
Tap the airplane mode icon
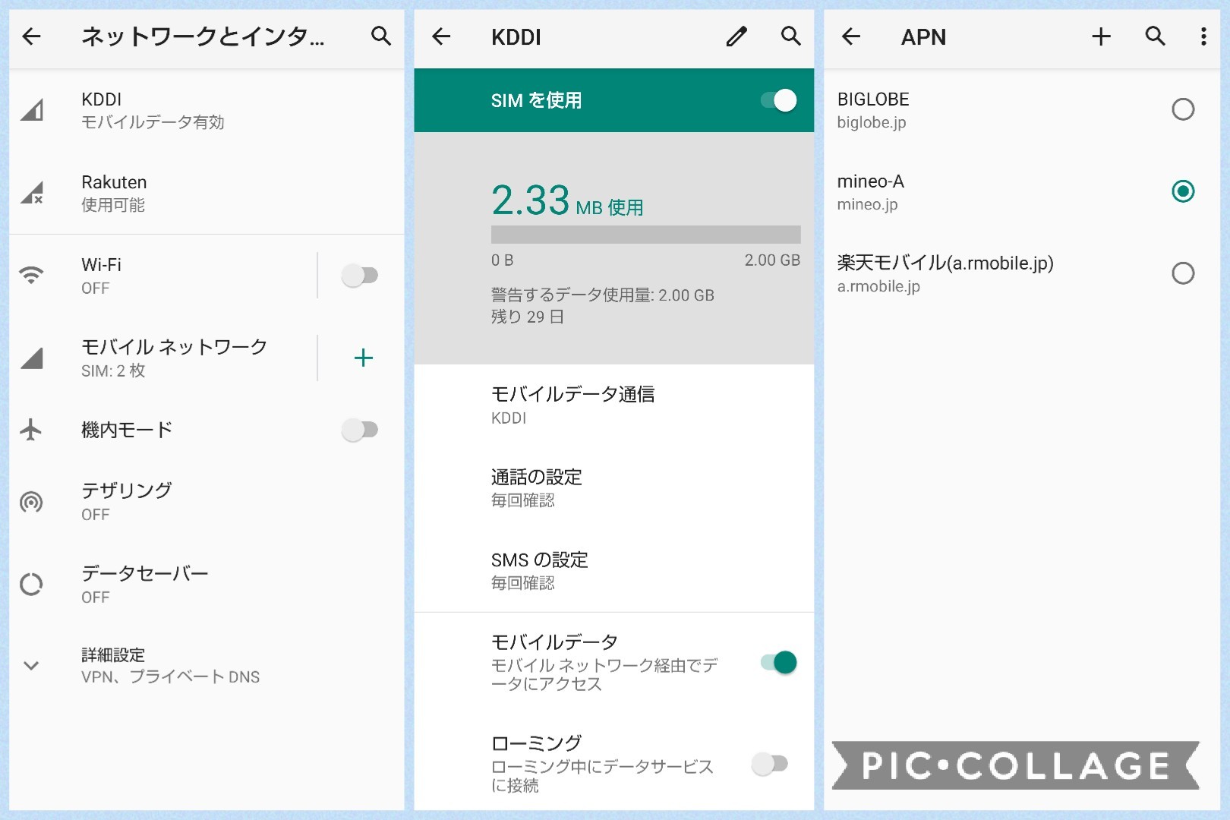tap(31, 430)
